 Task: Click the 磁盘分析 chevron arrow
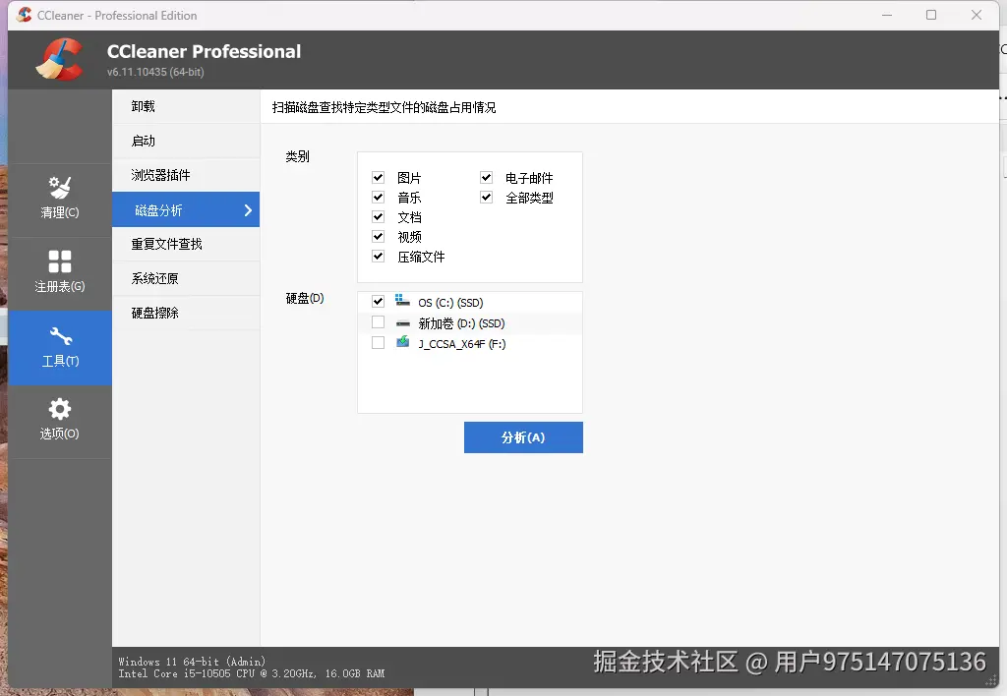pos(248,210)
